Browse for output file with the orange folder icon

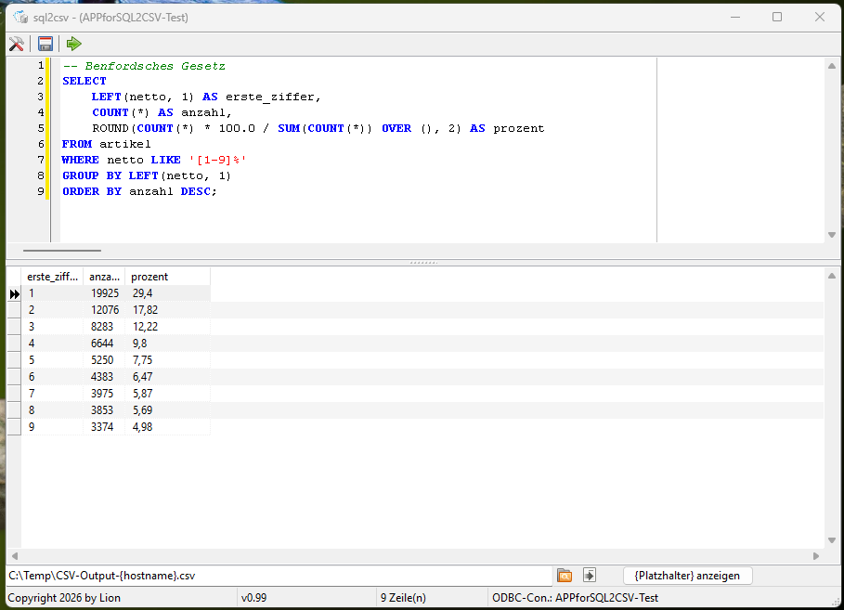click(565, 576)
